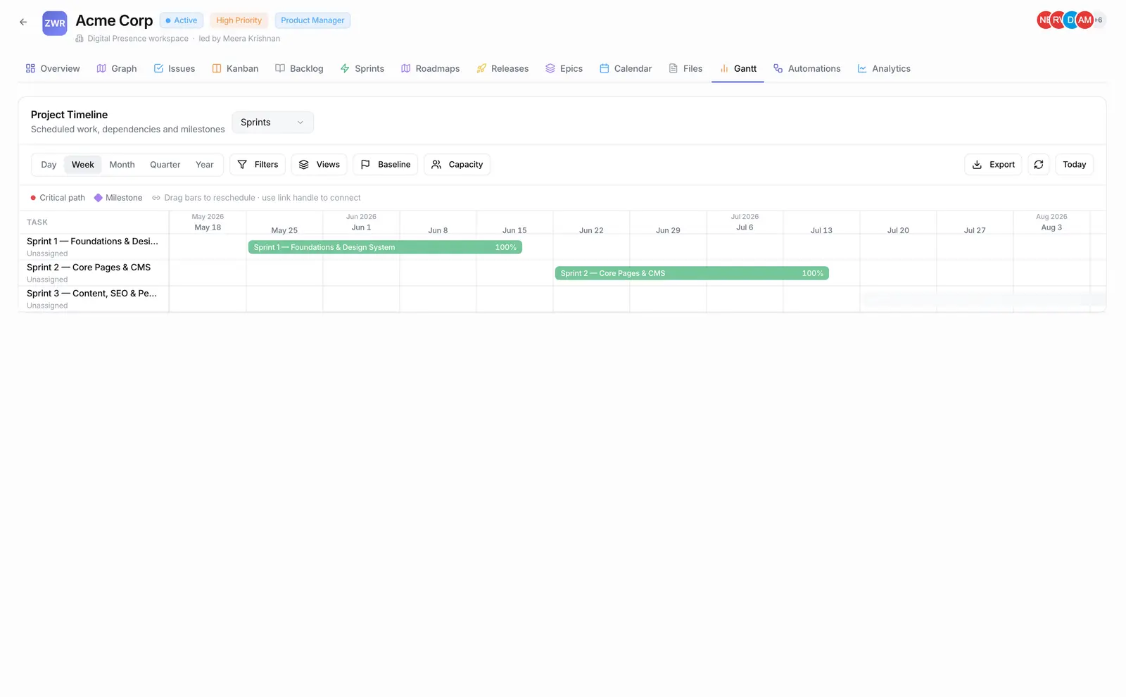Set timeline scale to Quarter
Screen dimensions: 1126x697
coord(165,165)
